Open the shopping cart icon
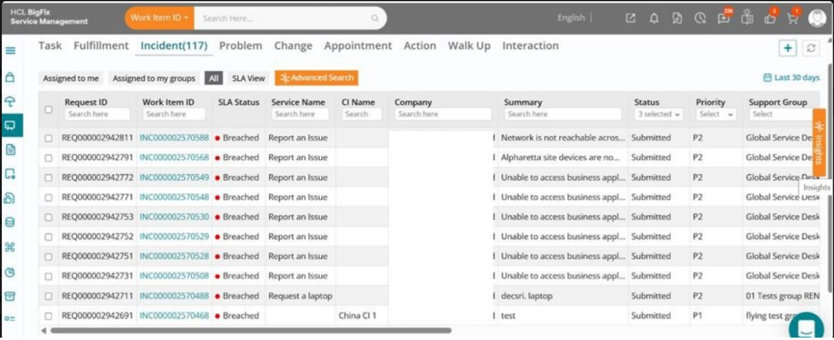834x340 pixels. click(x=793, y=18)
